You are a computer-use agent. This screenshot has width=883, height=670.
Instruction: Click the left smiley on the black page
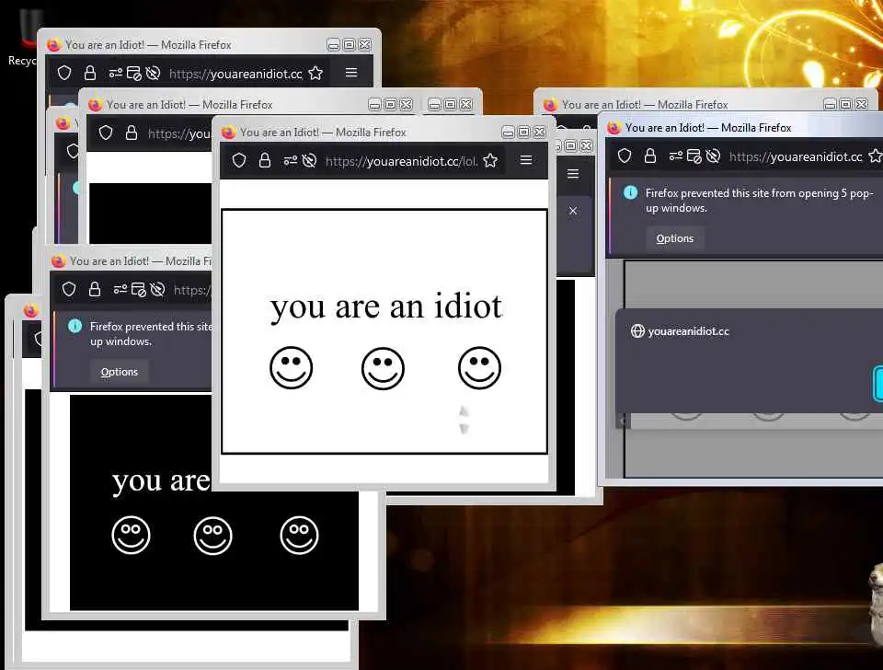click(x=132, y=535)
